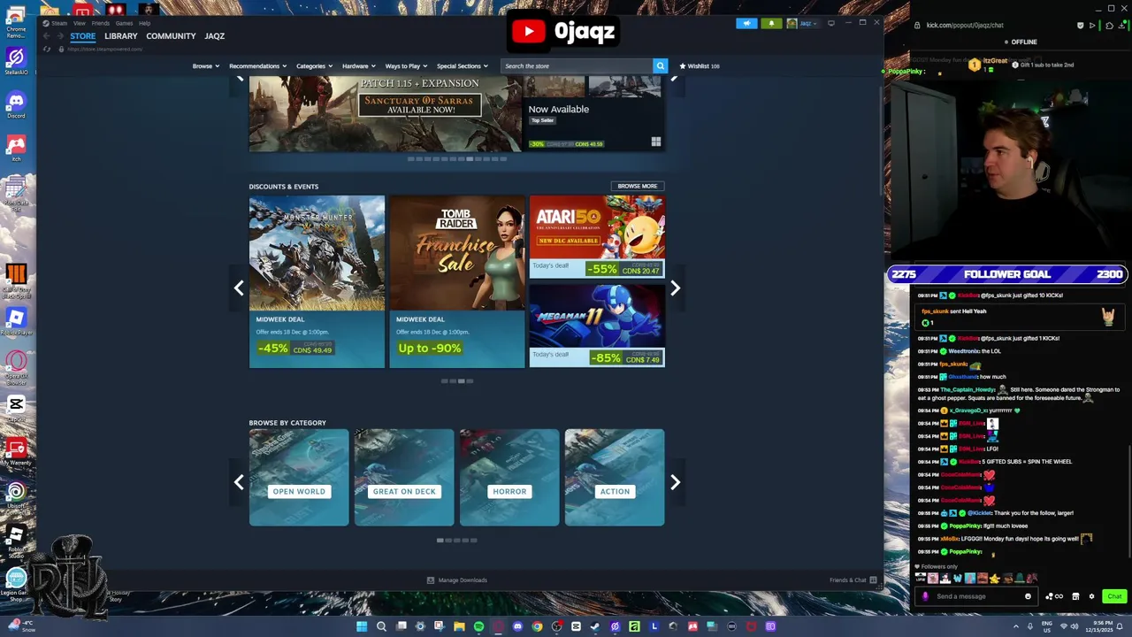Open the JAQZ profile tab

pyautogui.click(x=214, y=36)
